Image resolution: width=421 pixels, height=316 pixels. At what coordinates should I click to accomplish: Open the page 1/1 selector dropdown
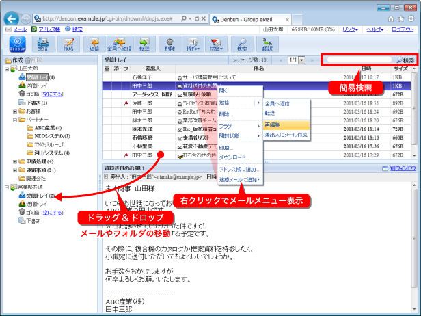click(302, 60)
